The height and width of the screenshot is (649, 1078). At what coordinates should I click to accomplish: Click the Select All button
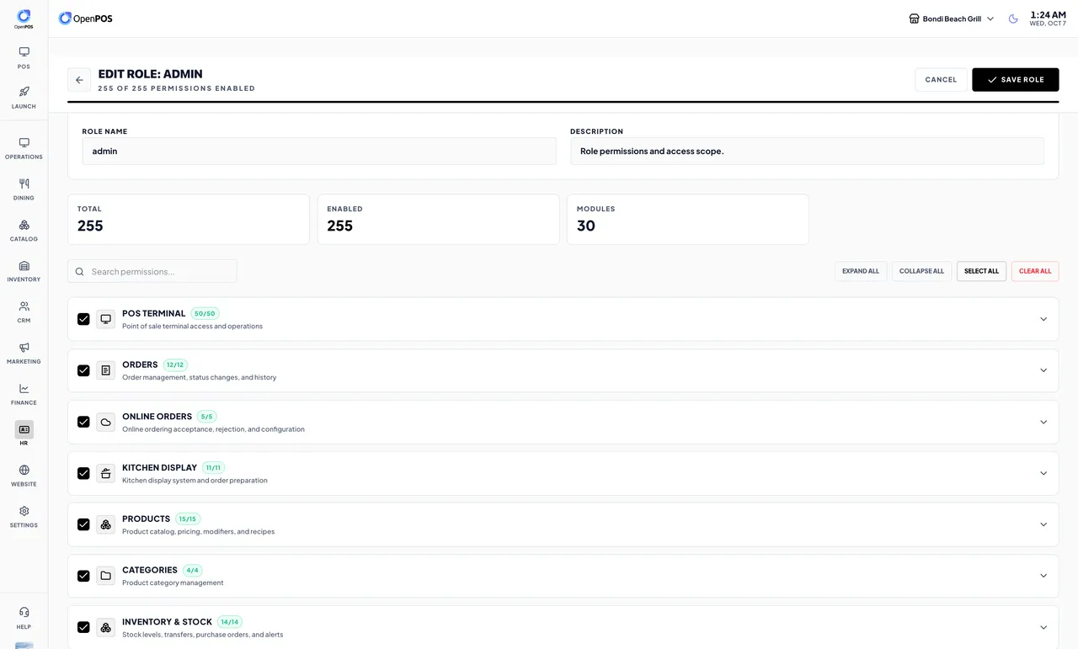[x=981, y=271]
